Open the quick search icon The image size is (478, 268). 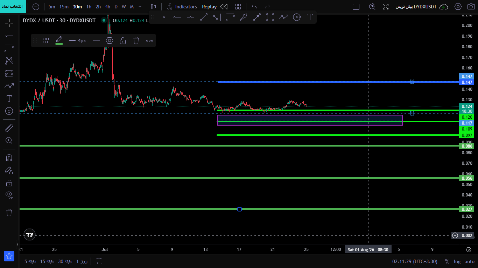click(x=372, y=7)
